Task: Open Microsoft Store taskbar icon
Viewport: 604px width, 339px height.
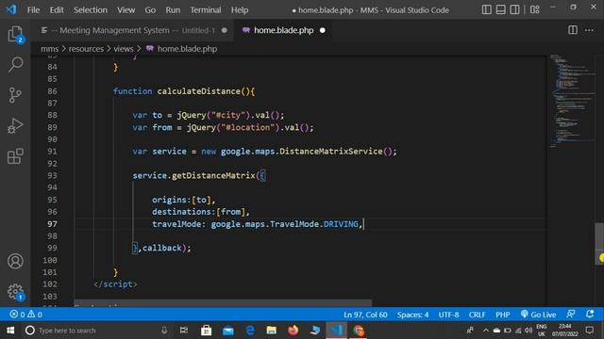Action: point(206,331)
